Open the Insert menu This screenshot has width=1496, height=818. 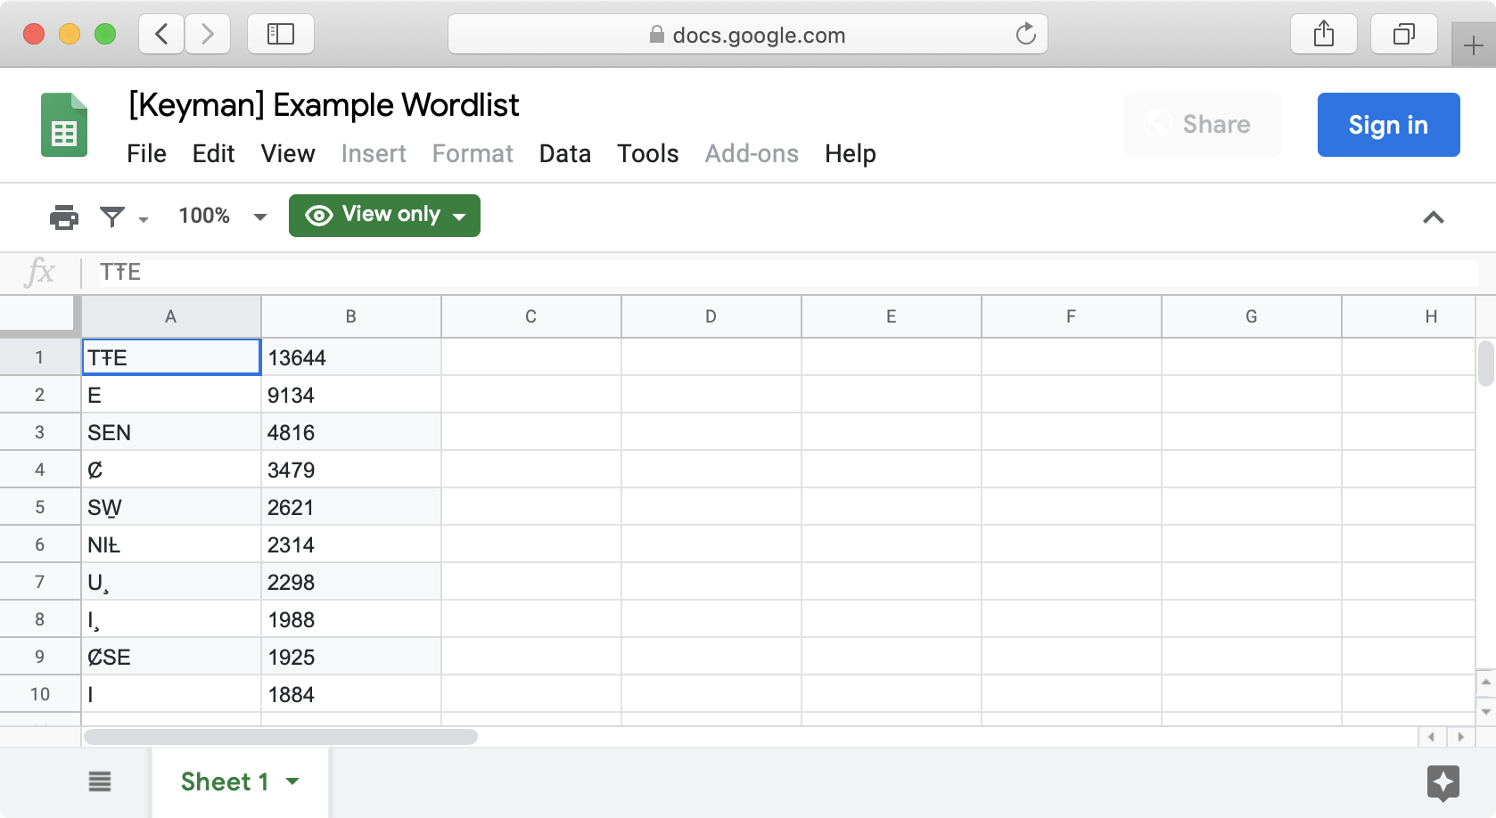pos(374,154)
